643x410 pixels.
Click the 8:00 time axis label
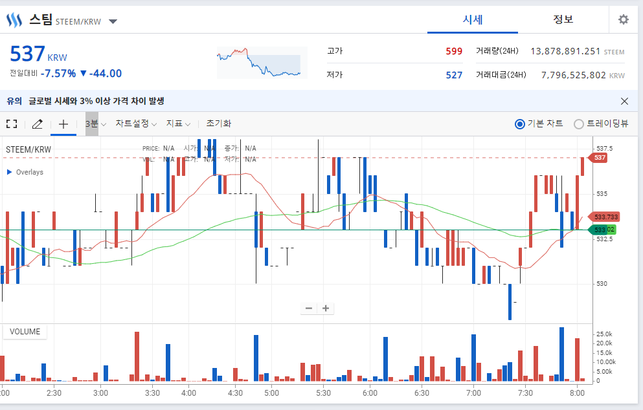click(x=577, y=393)
